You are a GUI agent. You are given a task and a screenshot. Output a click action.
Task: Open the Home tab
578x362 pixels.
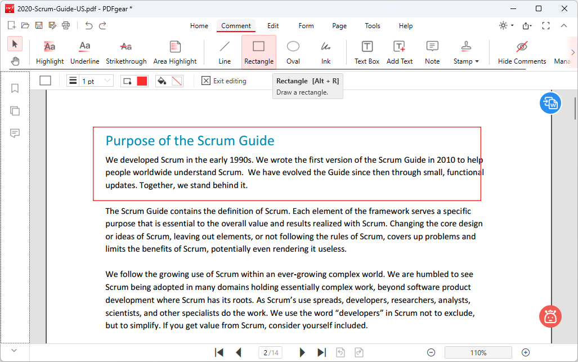199,26
